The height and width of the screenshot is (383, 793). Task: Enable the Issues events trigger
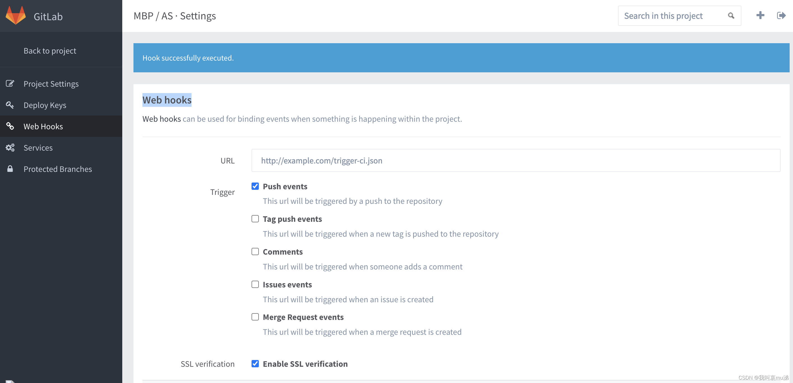pyautogui.click(x=255, y=284)
